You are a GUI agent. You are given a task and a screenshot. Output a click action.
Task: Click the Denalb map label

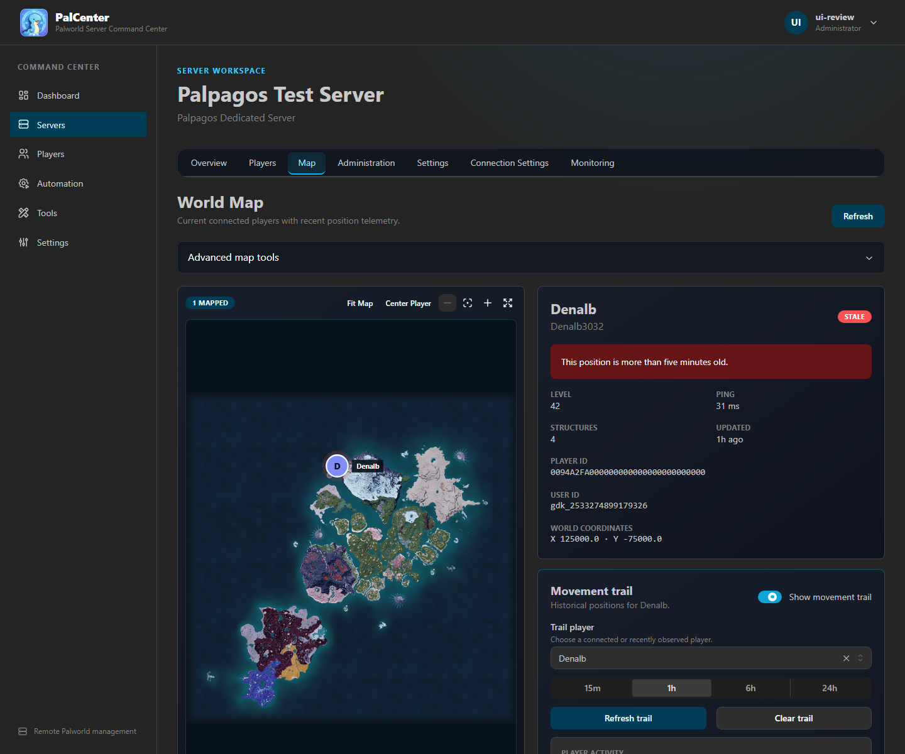click(368, 466)
